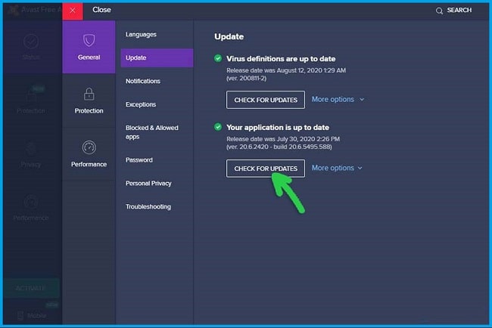Viewport: 492px width, 328px height.
Task: Open Troubleshooting settings
Action: coord(148,207)
